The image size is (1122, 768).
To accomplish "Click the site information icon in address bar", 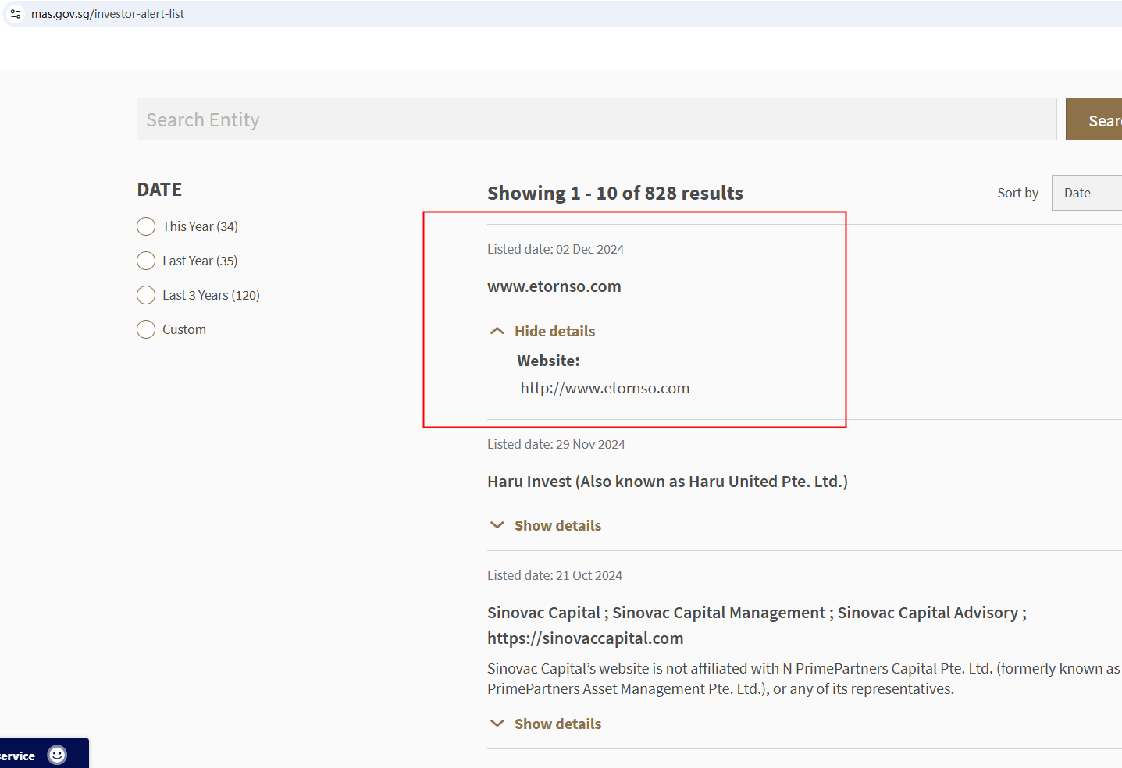I will [16, 14].
